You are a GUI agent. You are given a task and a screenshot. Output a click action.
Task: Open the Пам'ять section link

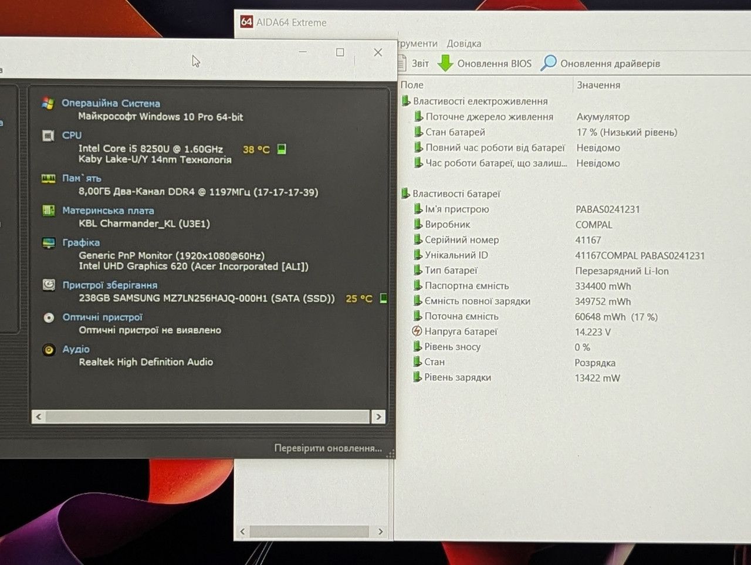[x=82, y=178]
